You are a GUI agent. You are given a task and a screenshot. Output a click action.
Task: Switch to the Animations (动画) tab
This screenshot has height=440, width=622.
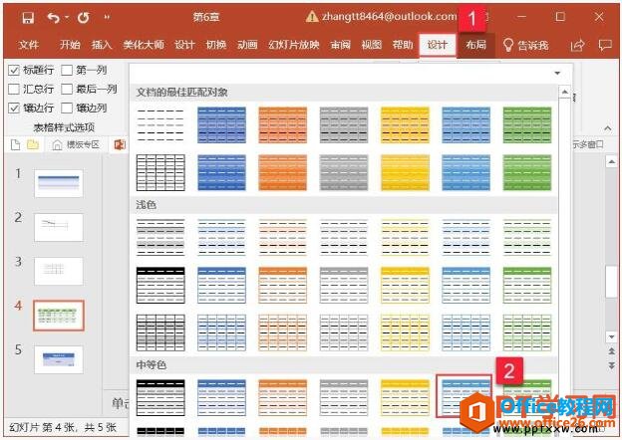(247, 45)
